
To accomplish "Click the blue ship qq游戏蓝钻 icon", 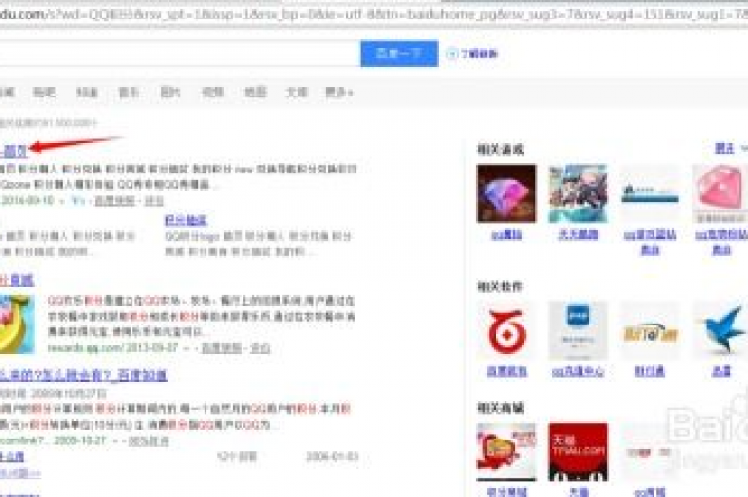I will click(x=651, y=193).
